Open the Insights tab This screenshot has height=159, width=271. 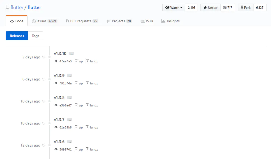170,21
